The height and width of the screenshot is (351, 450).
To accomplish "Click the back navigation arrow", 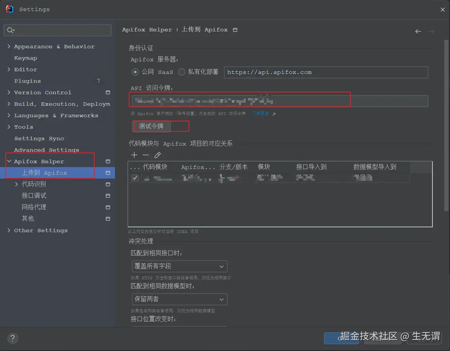I will point(418,31).
